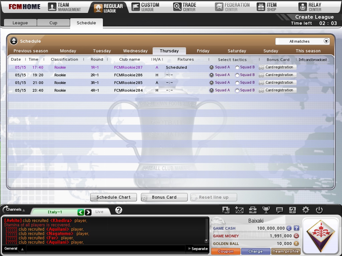The image size is (342, 256).
Task: Click the Schedule Chart button
Action: [x=113, y=197]
